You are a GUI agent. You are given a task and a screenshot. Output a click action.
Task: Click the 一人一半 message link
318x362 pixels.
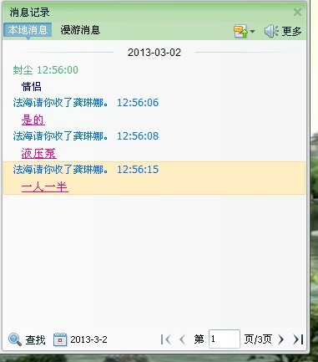45,186
